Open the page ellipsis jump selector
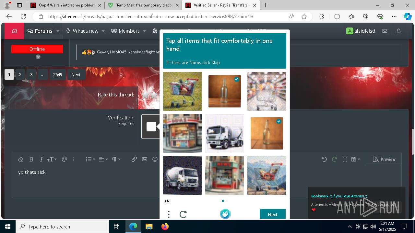Screen dimensions: 415x233 point(42,74)
